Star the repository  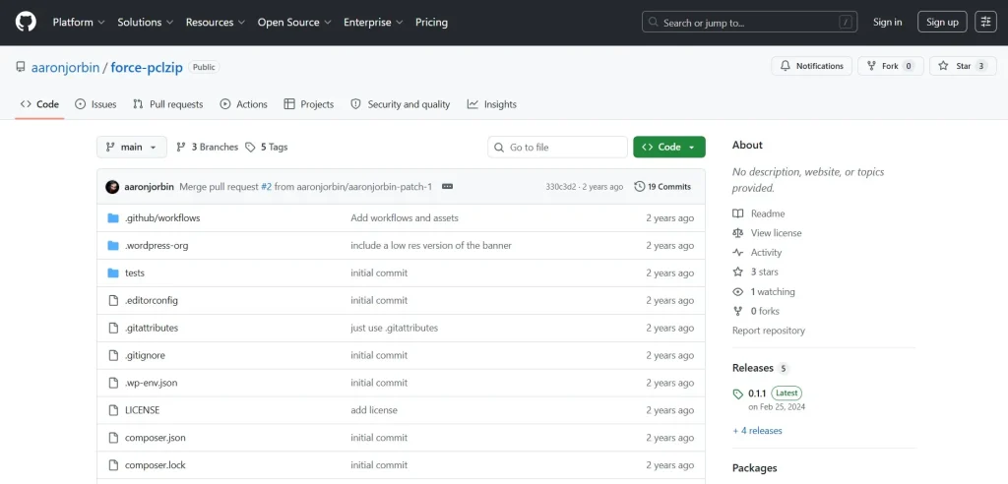point(963,66)
